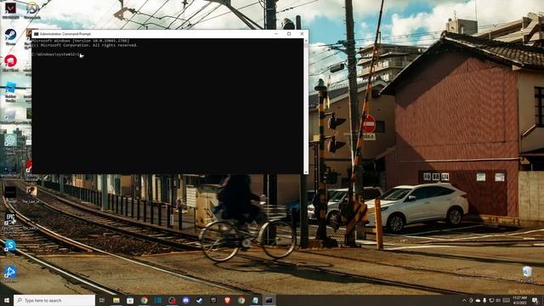Open the first Chrome taskbar icon
The height and width of the screenshot is (306, 544).
pos(144,300)
